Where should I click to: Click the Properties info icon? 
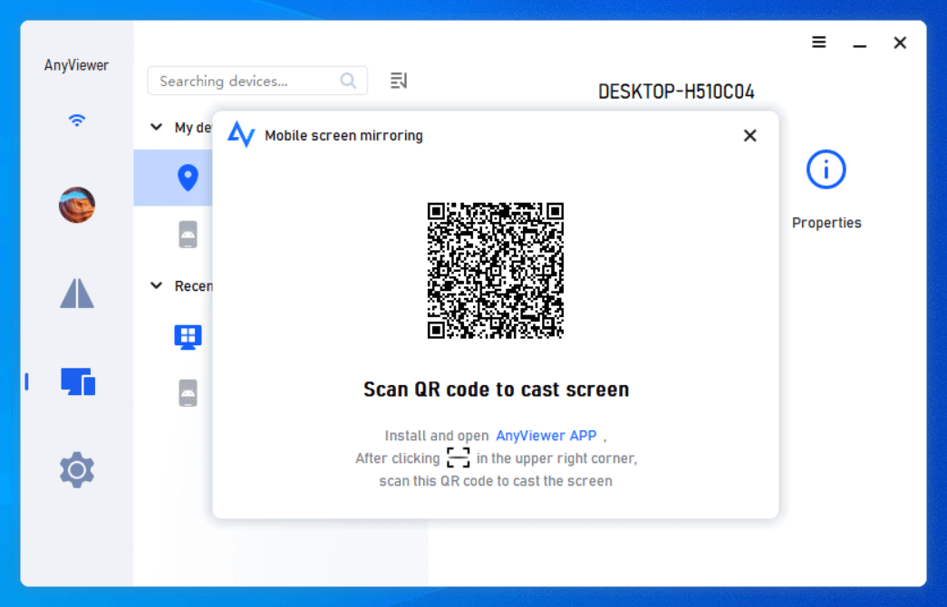coord(826,169)
